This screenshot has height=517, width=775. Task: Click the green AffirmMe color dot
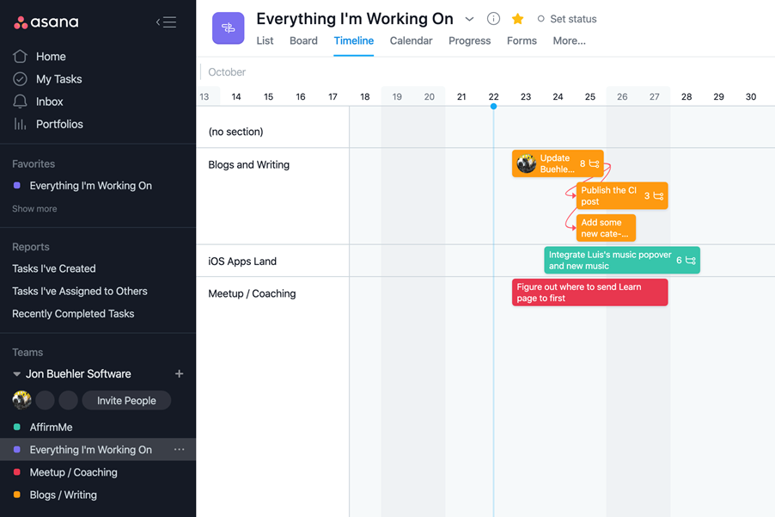(x=17, y=427)
